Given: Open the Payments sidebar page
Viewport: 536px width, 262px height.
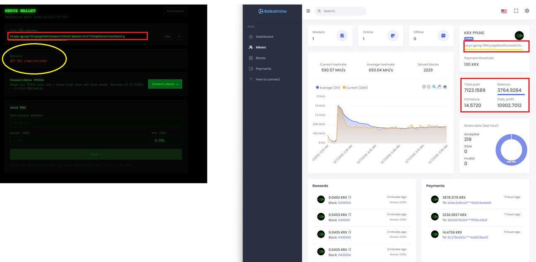Looking at the screenshot, I should pos(263,69).
